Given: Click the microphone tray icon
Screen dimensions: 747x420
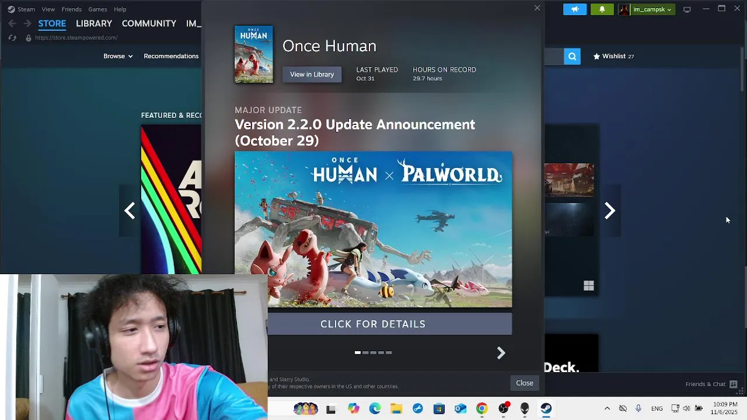Looking at the screenshot, I should point(638,408).
